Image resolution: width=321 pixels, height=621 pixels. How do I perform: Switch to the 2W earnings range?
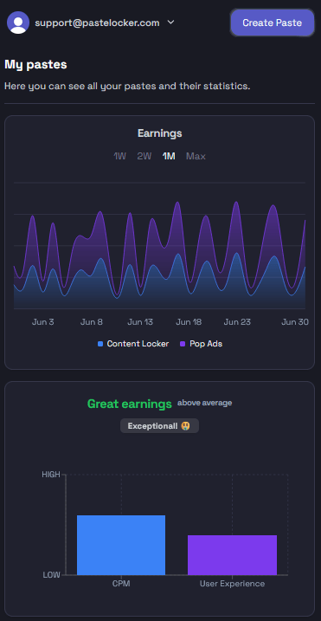click(144, 156)
